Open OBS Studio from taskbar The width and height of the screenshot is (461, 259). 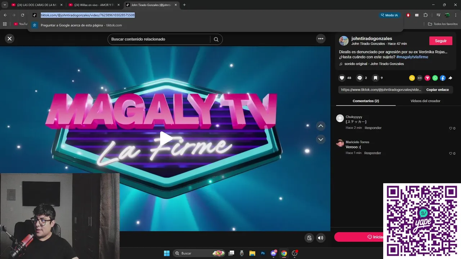[x=295, y=253]
